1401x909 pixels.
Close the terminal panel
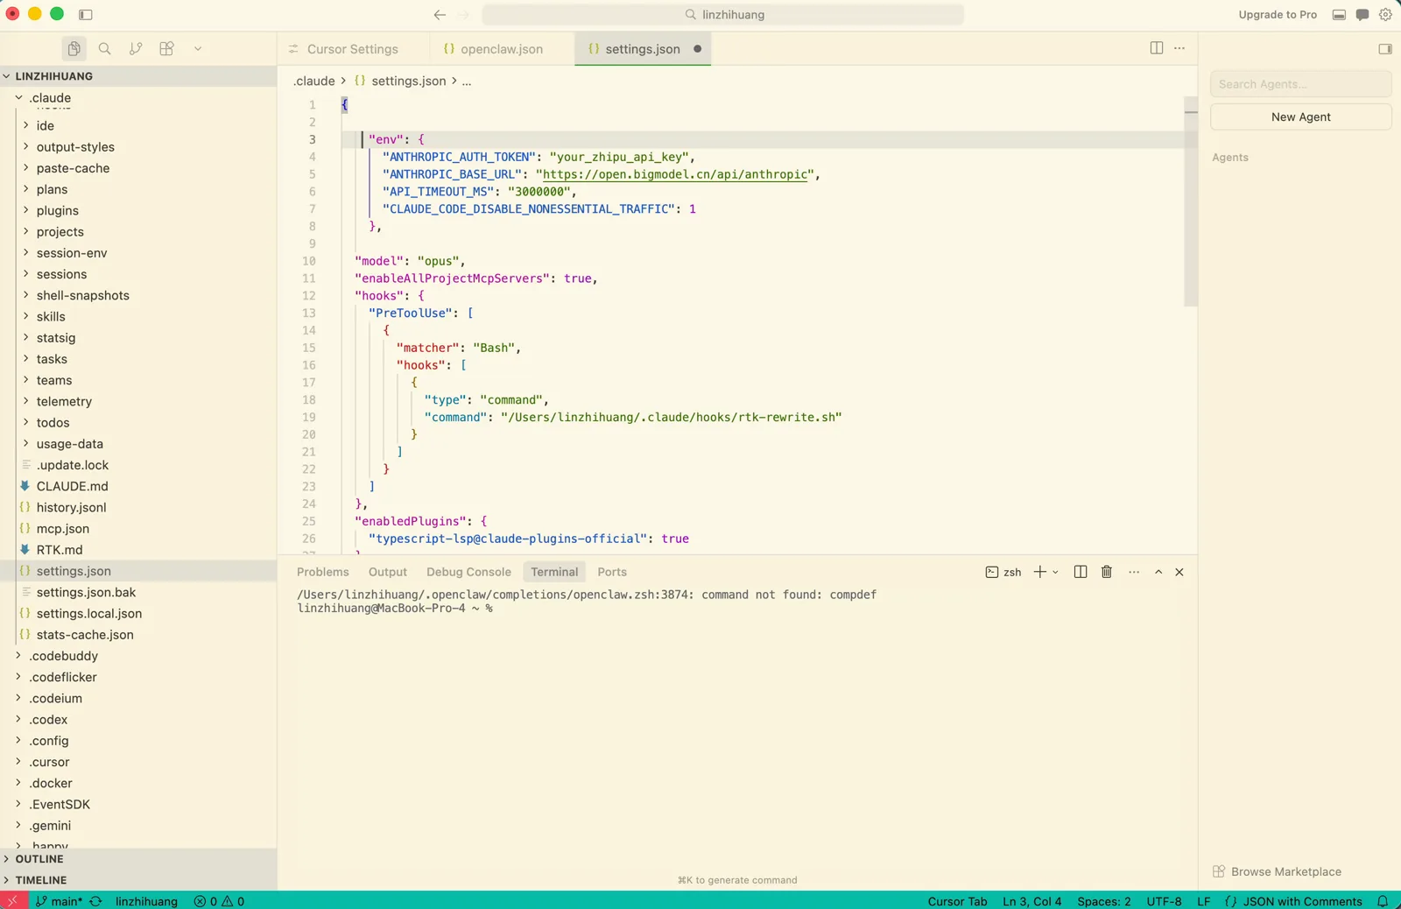point(1179,572)
